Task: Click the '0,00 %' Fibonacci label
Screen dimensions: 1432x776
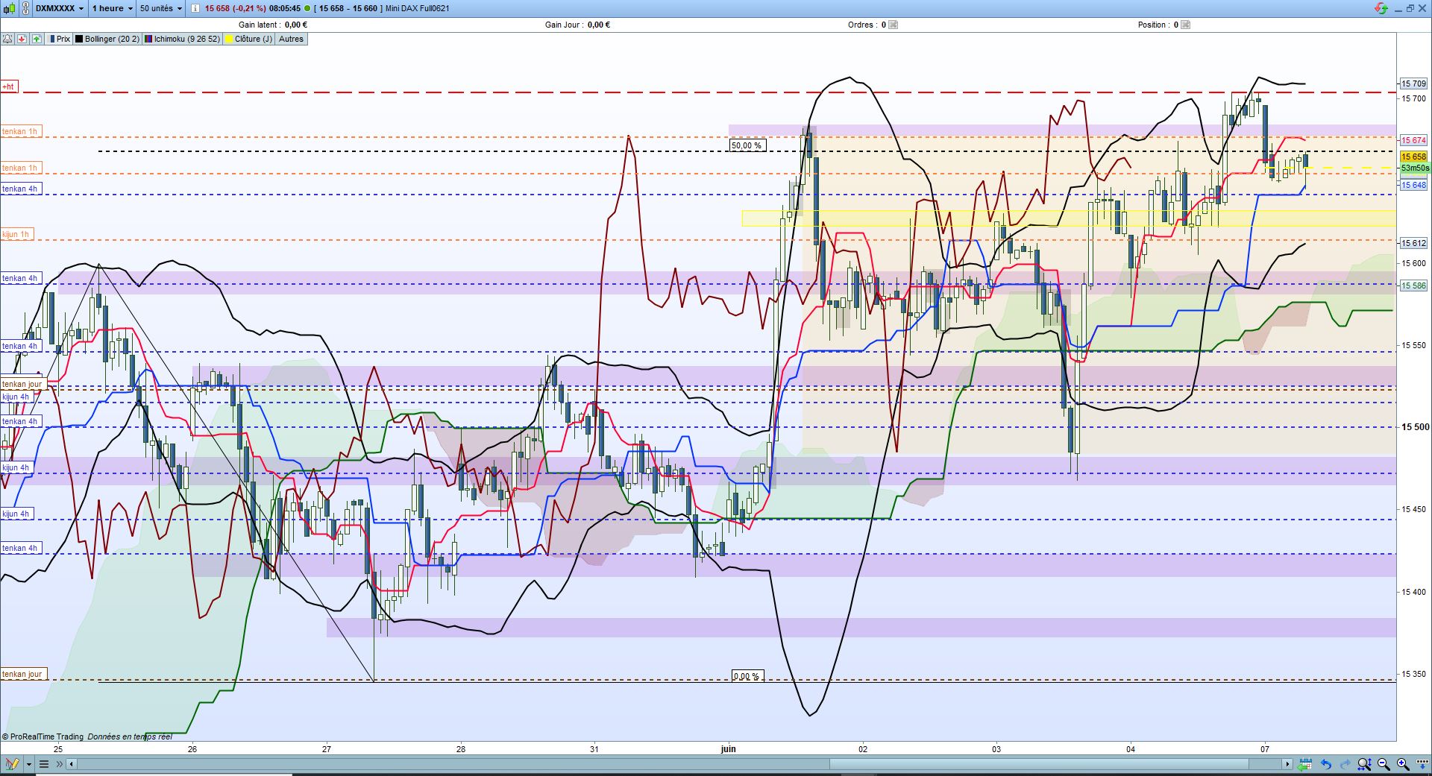Action: click(747, 676)
